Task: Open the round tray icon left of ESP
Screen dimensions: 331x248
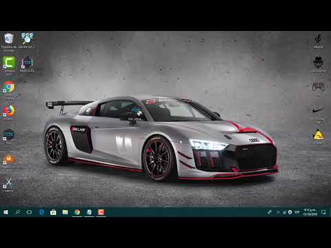Action: tap(290, 212)
